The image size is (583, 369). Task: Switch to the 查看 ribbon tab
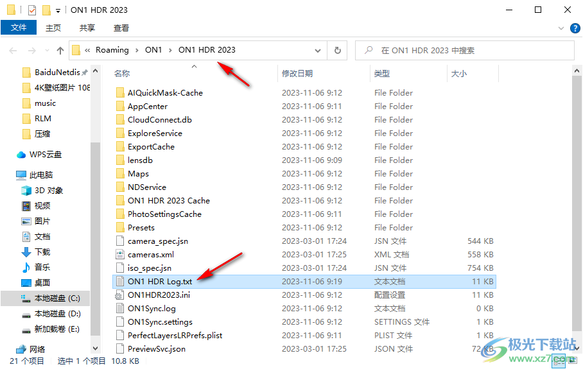[x=121, y=28]
